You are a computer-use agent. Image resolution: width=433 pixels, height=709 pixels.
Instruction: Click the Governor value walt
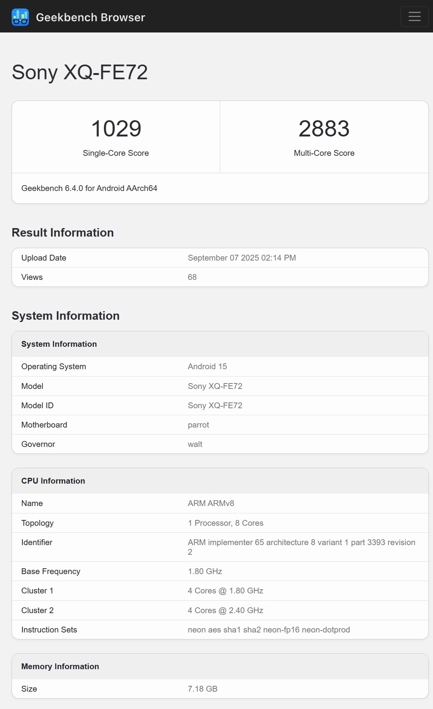195,444
